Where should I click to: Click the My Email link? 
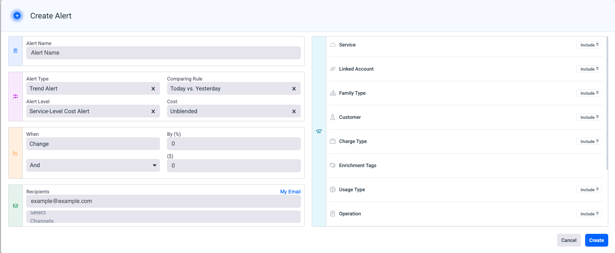290,192
